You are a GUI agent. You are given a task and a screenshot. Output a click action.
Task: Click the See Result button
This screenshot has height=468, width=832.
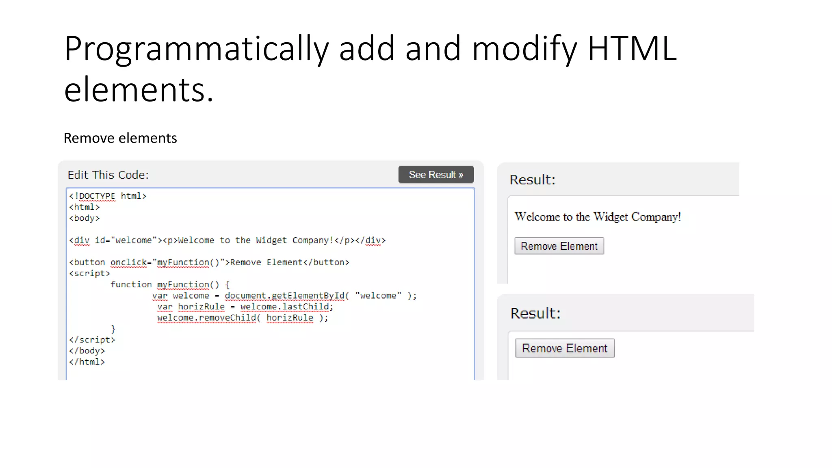[436, 175]
